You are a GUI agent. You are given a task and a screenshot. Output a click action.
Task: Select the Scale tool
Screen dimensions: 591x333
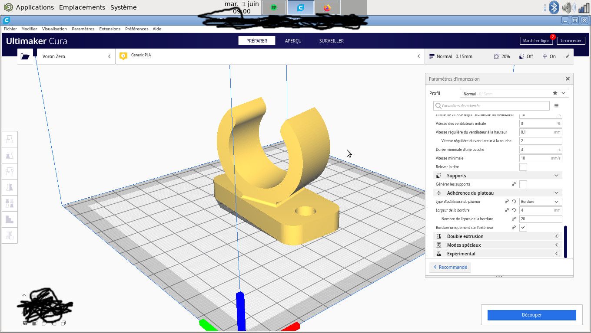pyautogui.click(x=10, y=155)
